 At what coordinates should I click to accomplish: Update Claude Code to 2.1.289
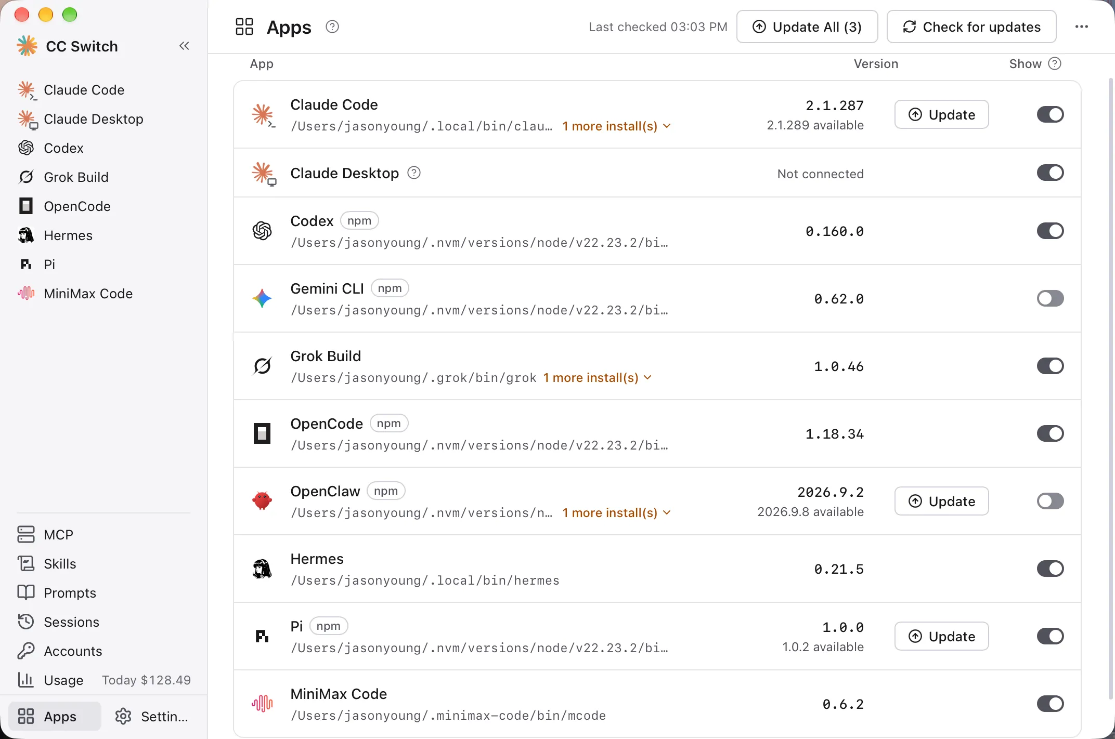tap(942, 114)
